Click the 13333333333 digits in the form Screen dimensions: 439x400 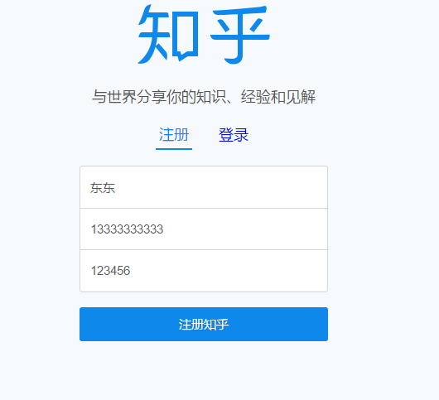(127, 229)
